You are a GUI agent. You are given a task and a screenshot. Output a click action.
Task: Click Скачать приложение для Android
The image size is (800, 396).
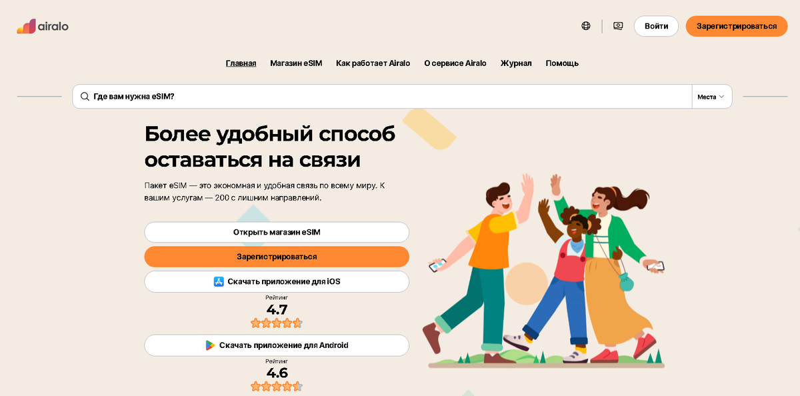(x=277, y=345)
